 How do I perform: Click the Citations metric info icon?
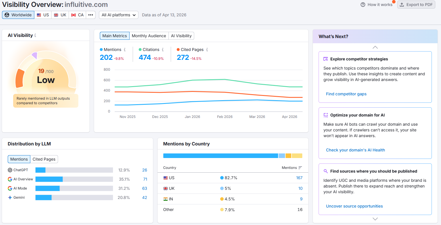pos(163,50)
